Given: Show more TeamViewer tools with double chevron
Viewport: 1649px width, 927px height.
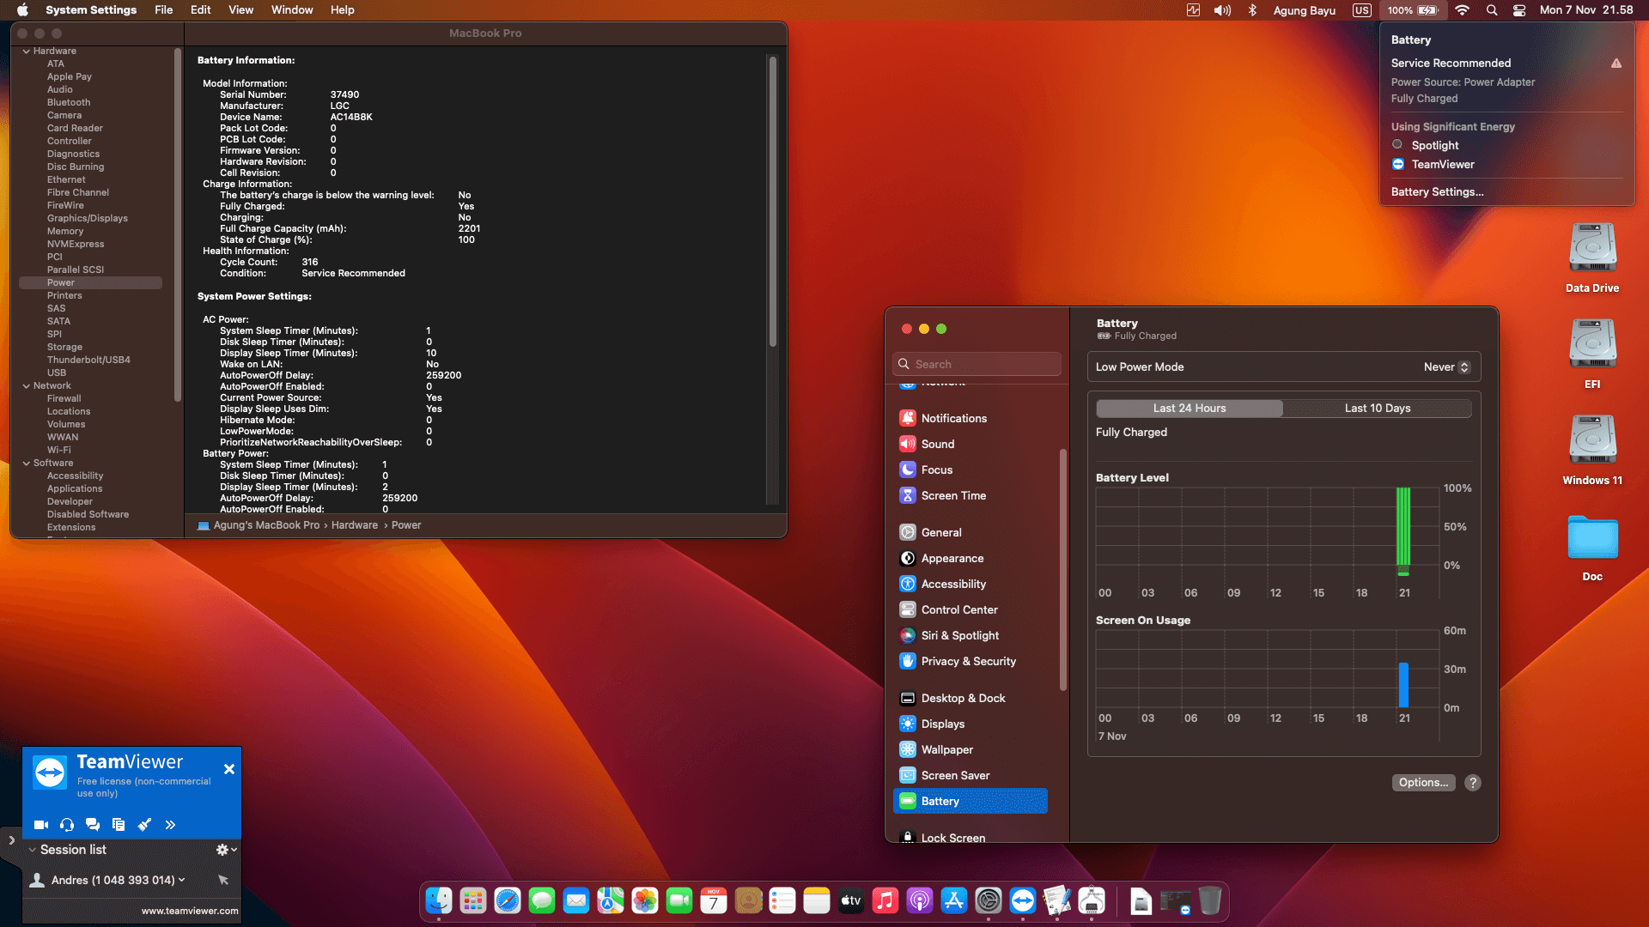Looking at the screenshot, I should click(170, 825).
